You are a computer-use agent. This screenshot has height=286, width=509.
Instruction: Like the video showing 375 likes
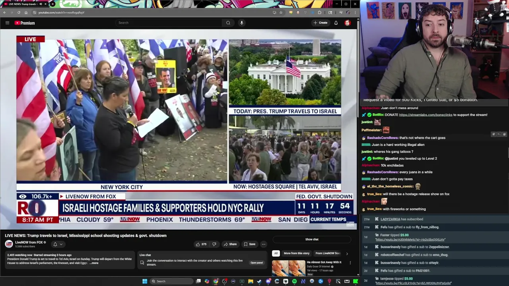pos(201,244)
